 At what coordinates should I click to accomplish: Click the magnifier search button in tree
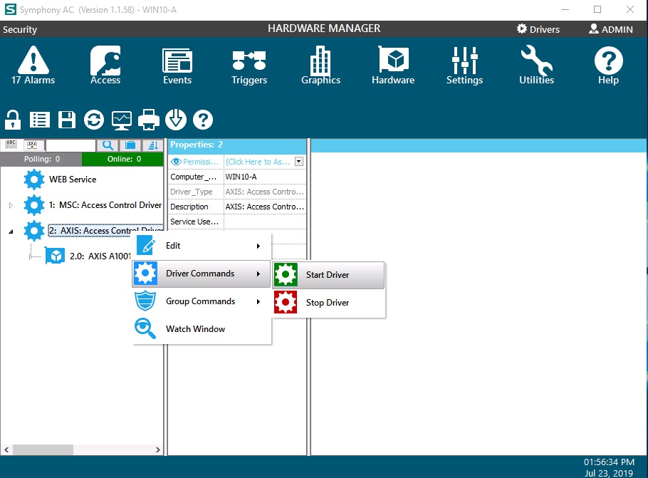pyautogui.click(x=108, y=145)
